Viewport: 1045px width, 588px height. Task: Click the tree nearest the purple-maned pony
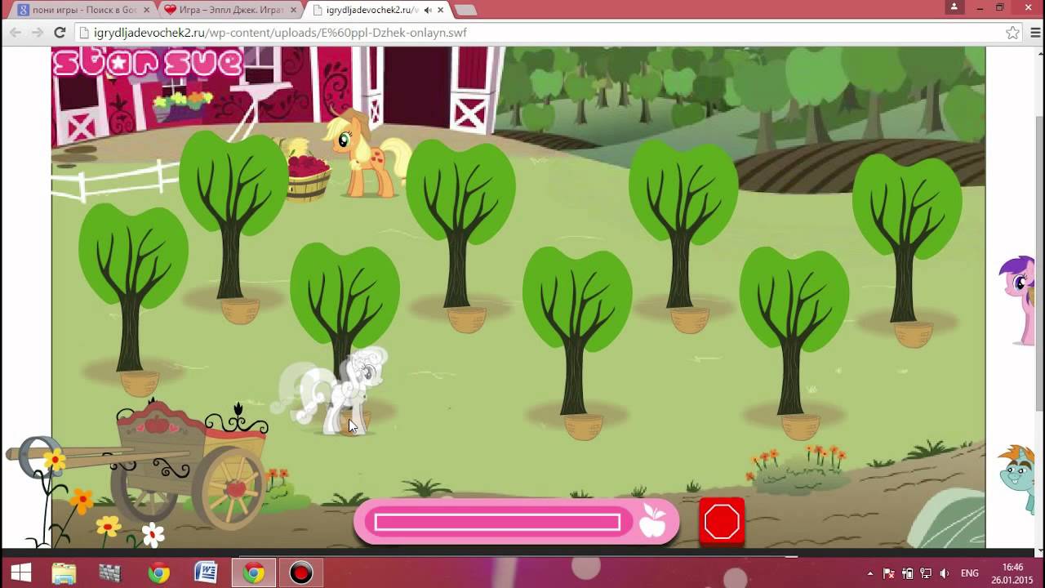coord(906,238)
